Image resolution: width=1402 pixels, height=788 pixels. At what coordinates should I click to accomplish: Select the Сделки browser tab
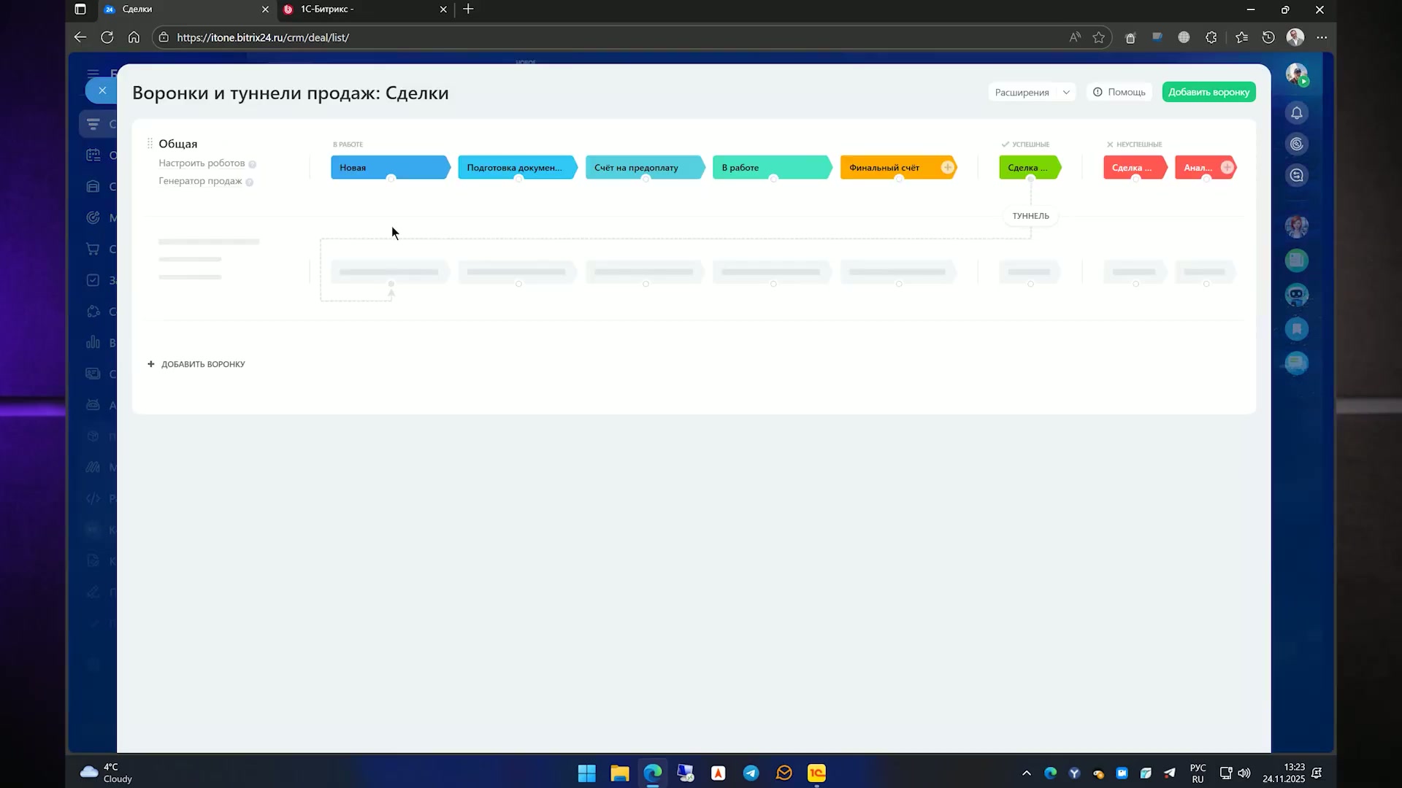click(x=186, y=9)
